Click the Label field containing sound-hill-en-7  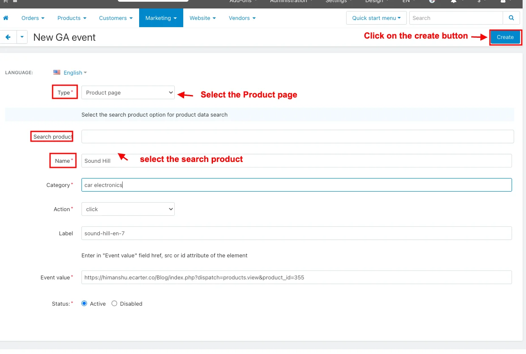(x=296, y=233)
